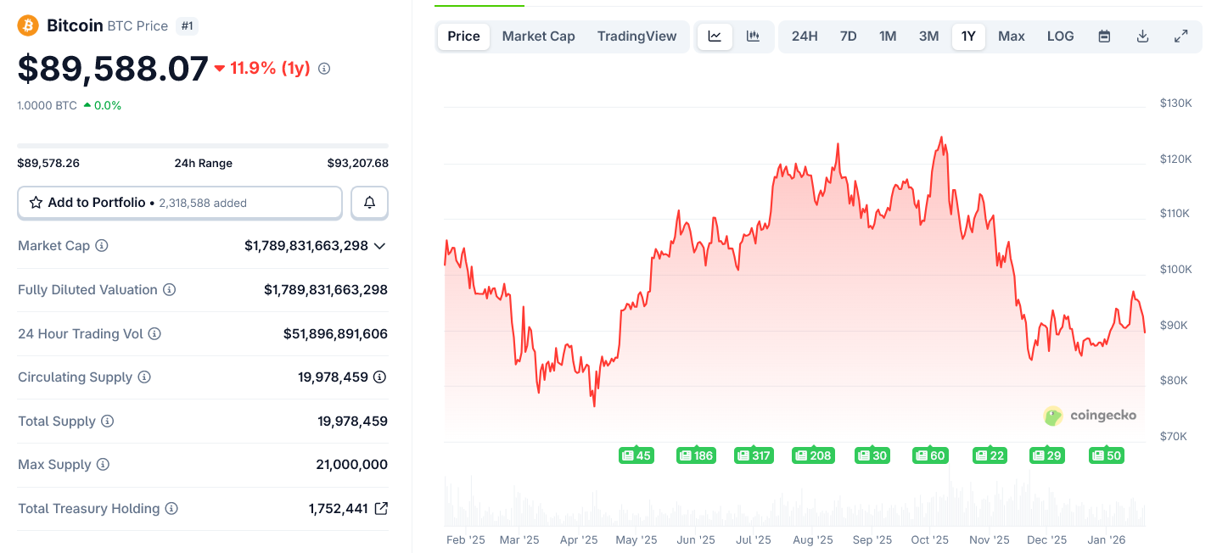Select the 3M timeframe

[x=928, y=36]
